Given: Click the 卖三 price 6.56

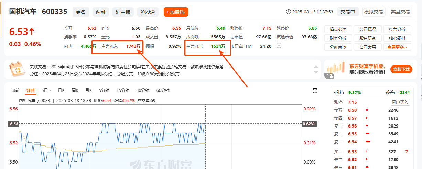Looking at the screenshot, I should pos(352,126).
